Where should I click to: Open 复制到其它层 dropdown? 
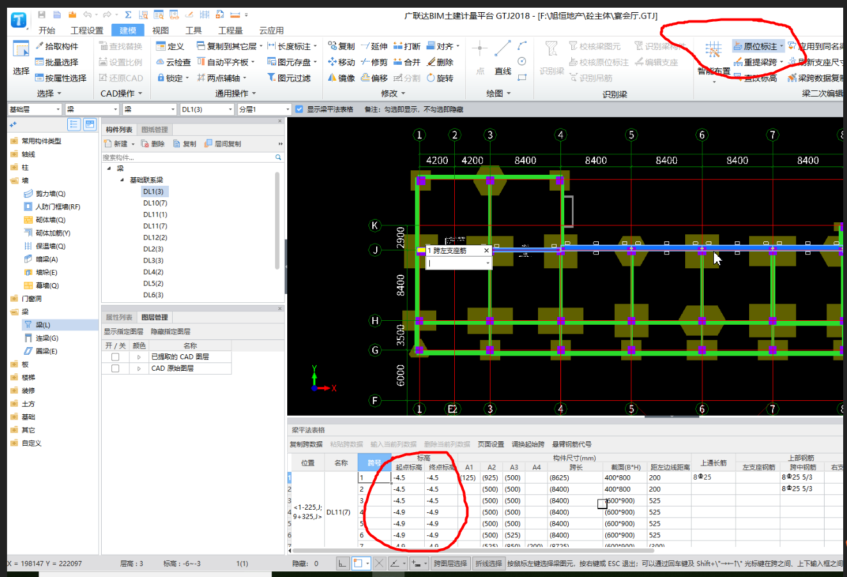click(261, 46)
